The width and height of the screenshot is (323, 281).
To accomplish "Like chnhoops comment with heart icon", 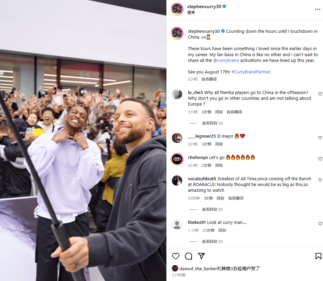I will click(320, 159).
